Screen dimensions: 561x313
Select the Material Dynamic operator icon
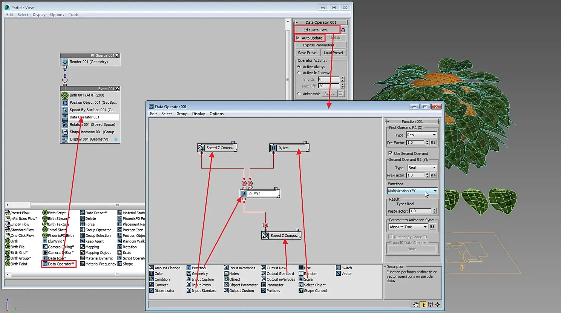click(x=82, y=258)
